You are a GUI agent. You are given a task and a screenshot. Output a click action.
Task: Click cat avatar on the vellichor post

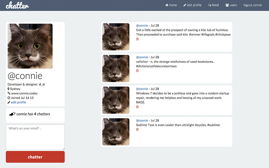click(x=116, y=69)
